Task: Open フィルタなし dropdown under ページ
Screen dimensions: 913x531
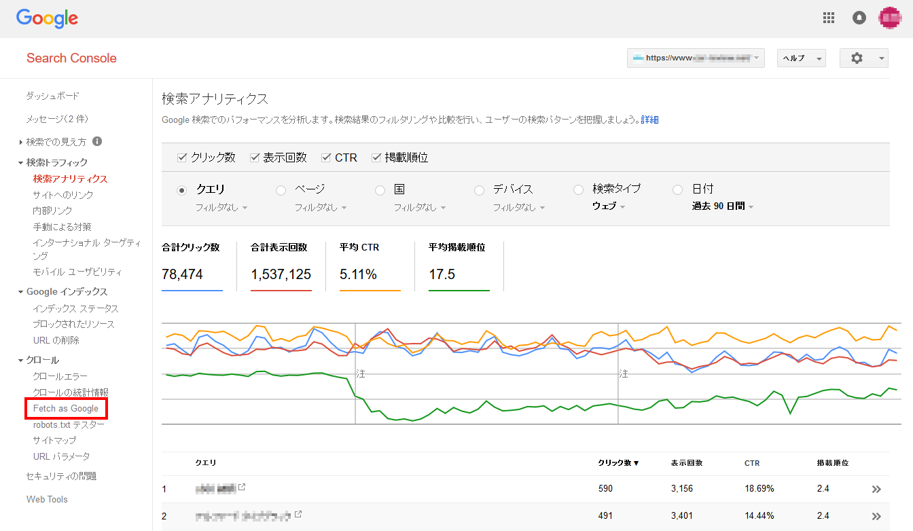Action: pos(321,207)
